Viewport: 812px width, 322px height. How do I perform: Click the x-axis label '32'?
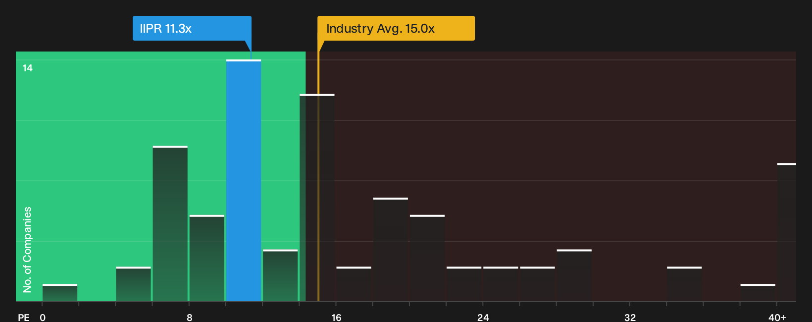click(630, 318)
